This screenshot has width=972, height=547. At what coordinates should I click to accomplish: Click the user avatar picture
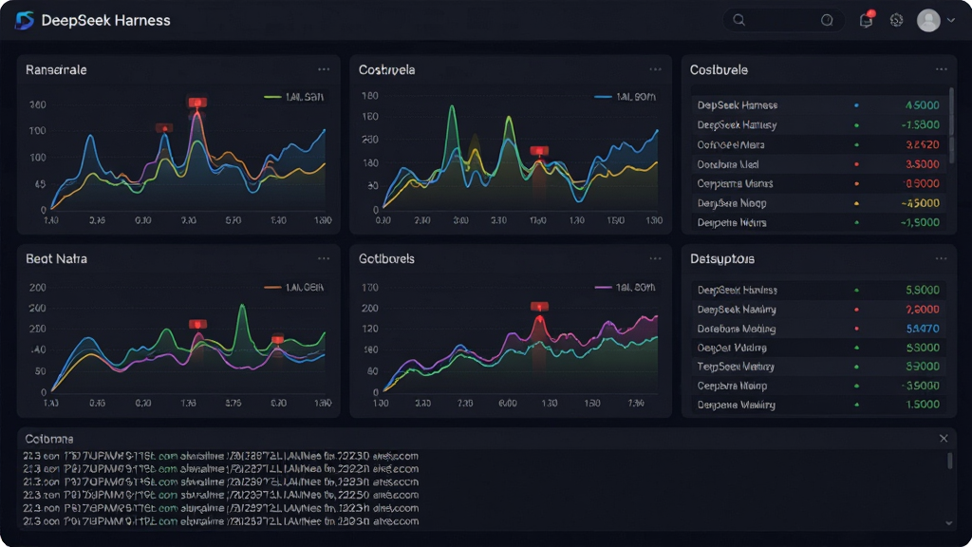pos(928,20)
